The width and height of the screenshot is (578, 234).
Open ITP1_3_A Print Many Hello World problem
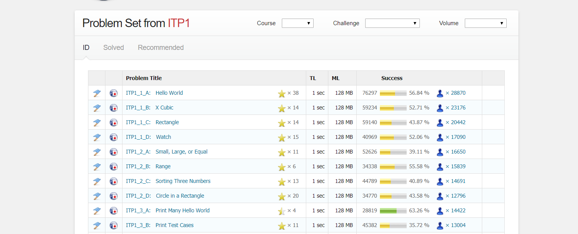[168, 210]
